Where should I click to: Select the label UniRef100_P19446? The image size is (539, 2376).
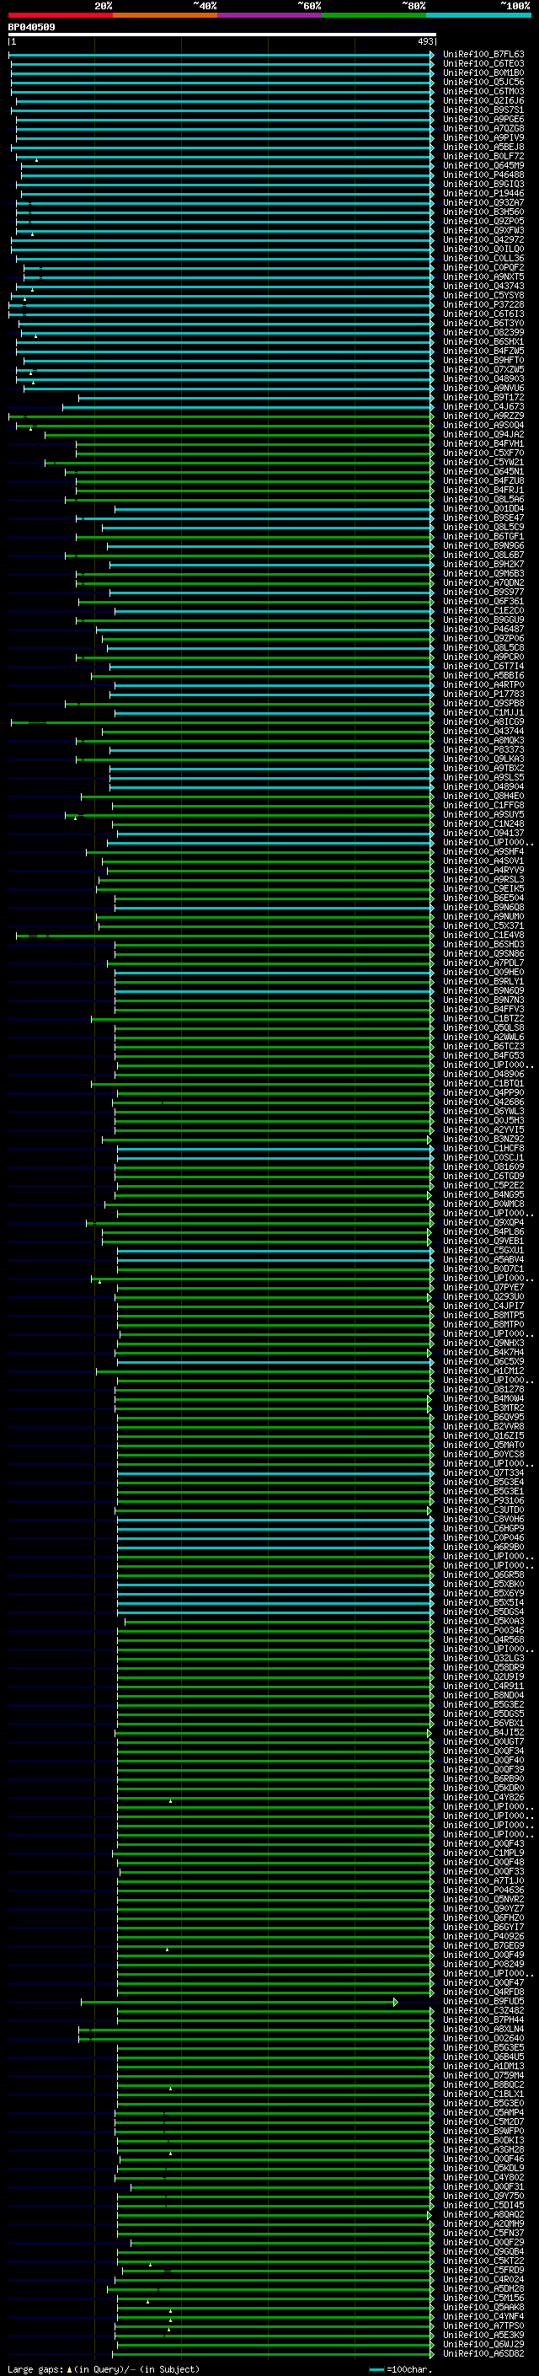(x=483, y=194)
